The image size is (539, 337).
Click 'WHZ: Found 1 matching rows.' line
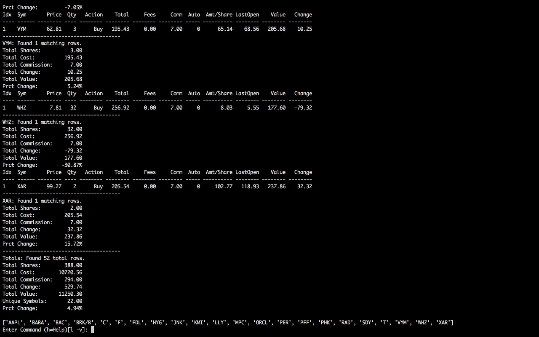(x=42, y=122)
